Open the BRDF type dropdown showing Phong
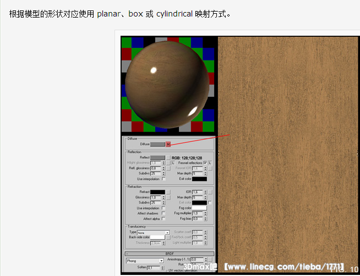This screenshot has height=276, width=360. coord(145,261)
